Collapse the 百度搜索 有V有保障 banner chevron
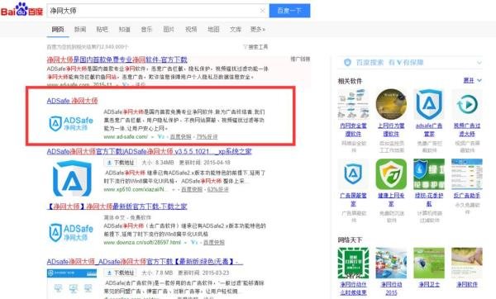The height and width of the screenshot is (299, 496). click(x=479, y=63)
